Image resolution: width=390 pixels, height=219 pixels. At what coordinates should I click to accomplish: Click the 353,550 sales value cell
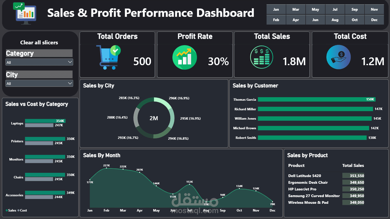353,176
